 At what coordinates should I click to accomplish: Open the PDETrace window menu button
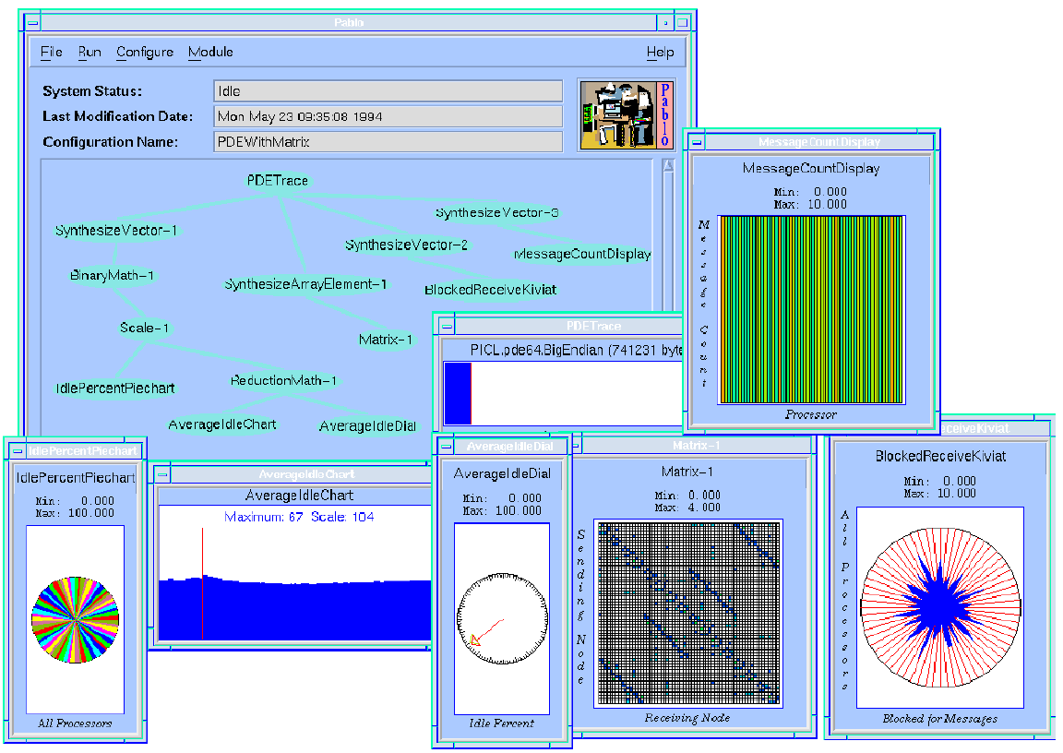447,326
